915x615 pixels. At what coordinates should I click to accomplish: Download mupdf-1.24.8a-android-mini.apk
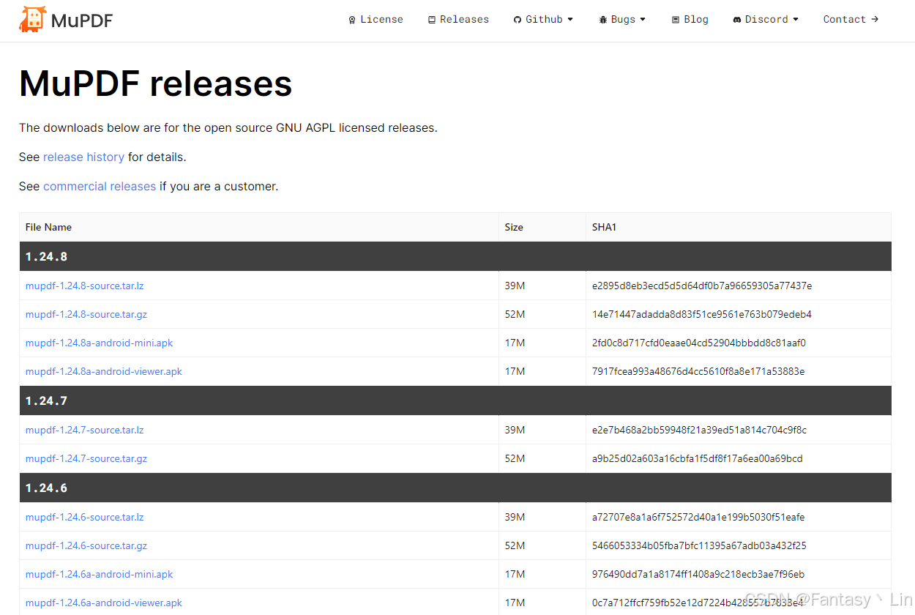99,343
